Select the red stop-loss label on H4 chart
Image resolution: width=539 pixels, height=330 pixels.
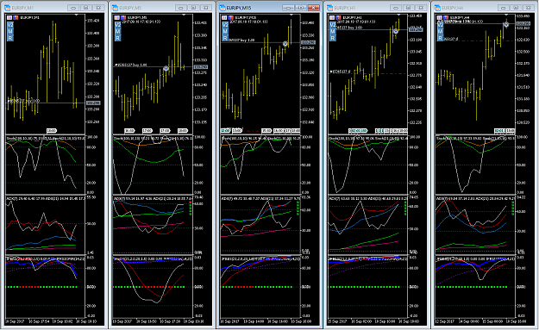[x=451, y=39]
